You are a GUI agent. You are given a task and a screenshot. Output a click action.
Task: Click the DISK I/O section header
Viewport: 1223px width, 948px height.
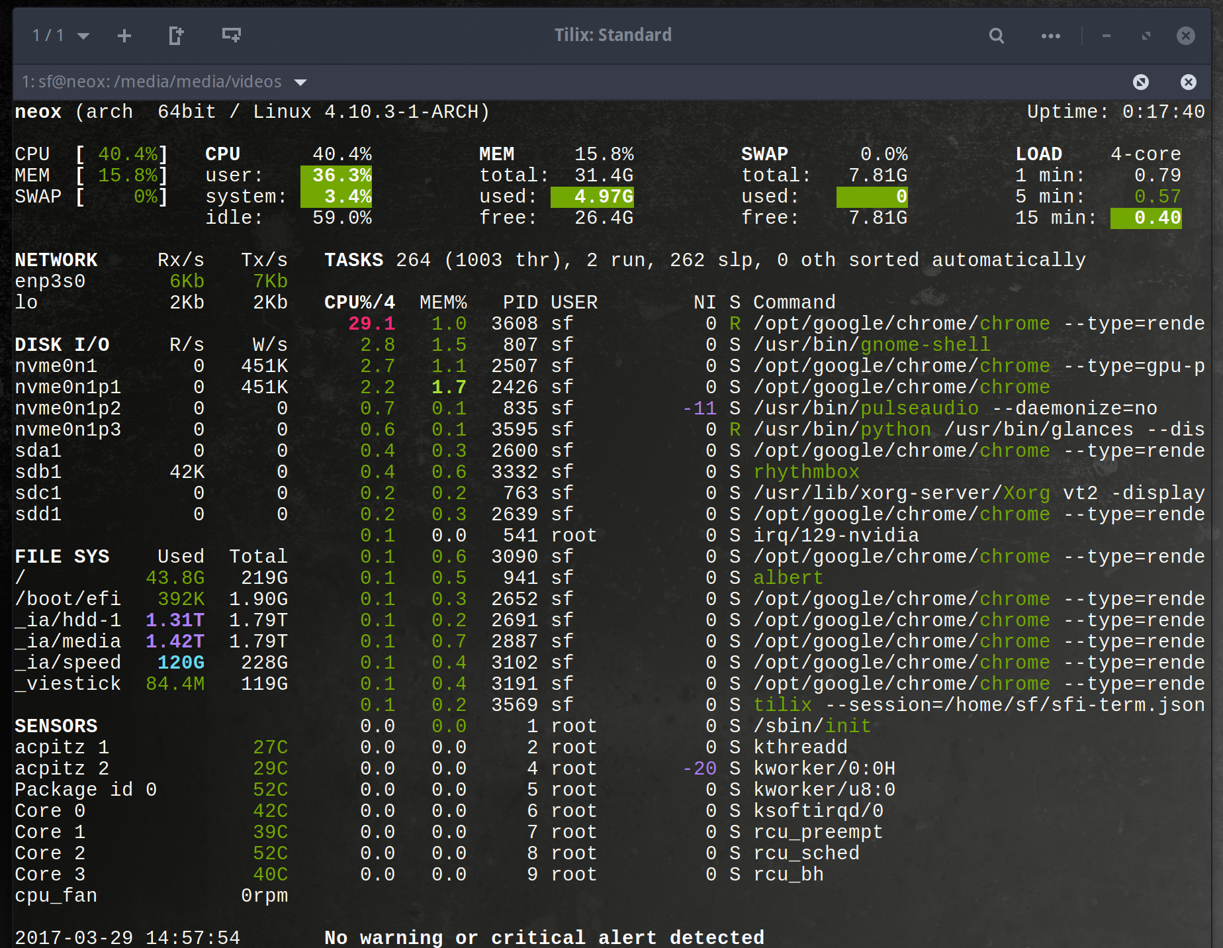(x=62, y=345)
